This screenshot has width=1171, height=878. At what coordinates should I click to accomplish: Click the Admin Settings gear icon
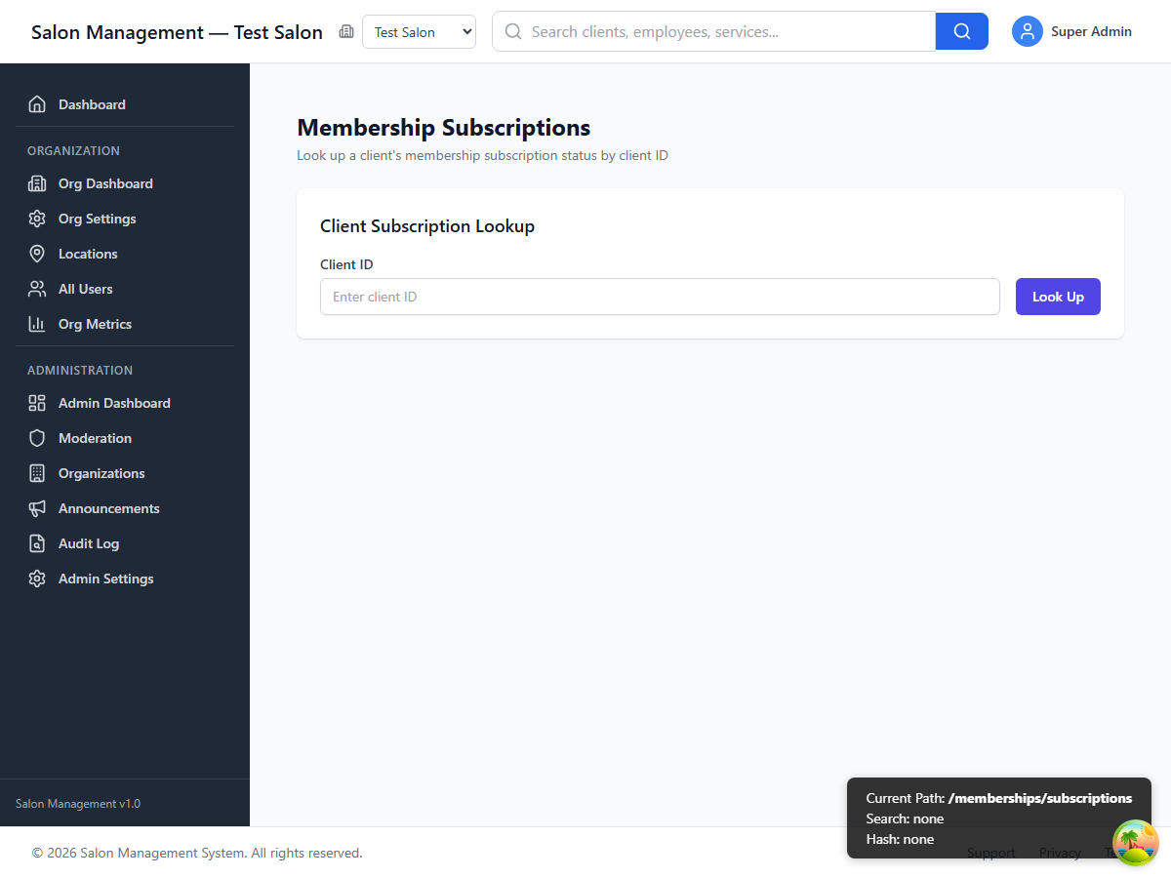(37, 579)
